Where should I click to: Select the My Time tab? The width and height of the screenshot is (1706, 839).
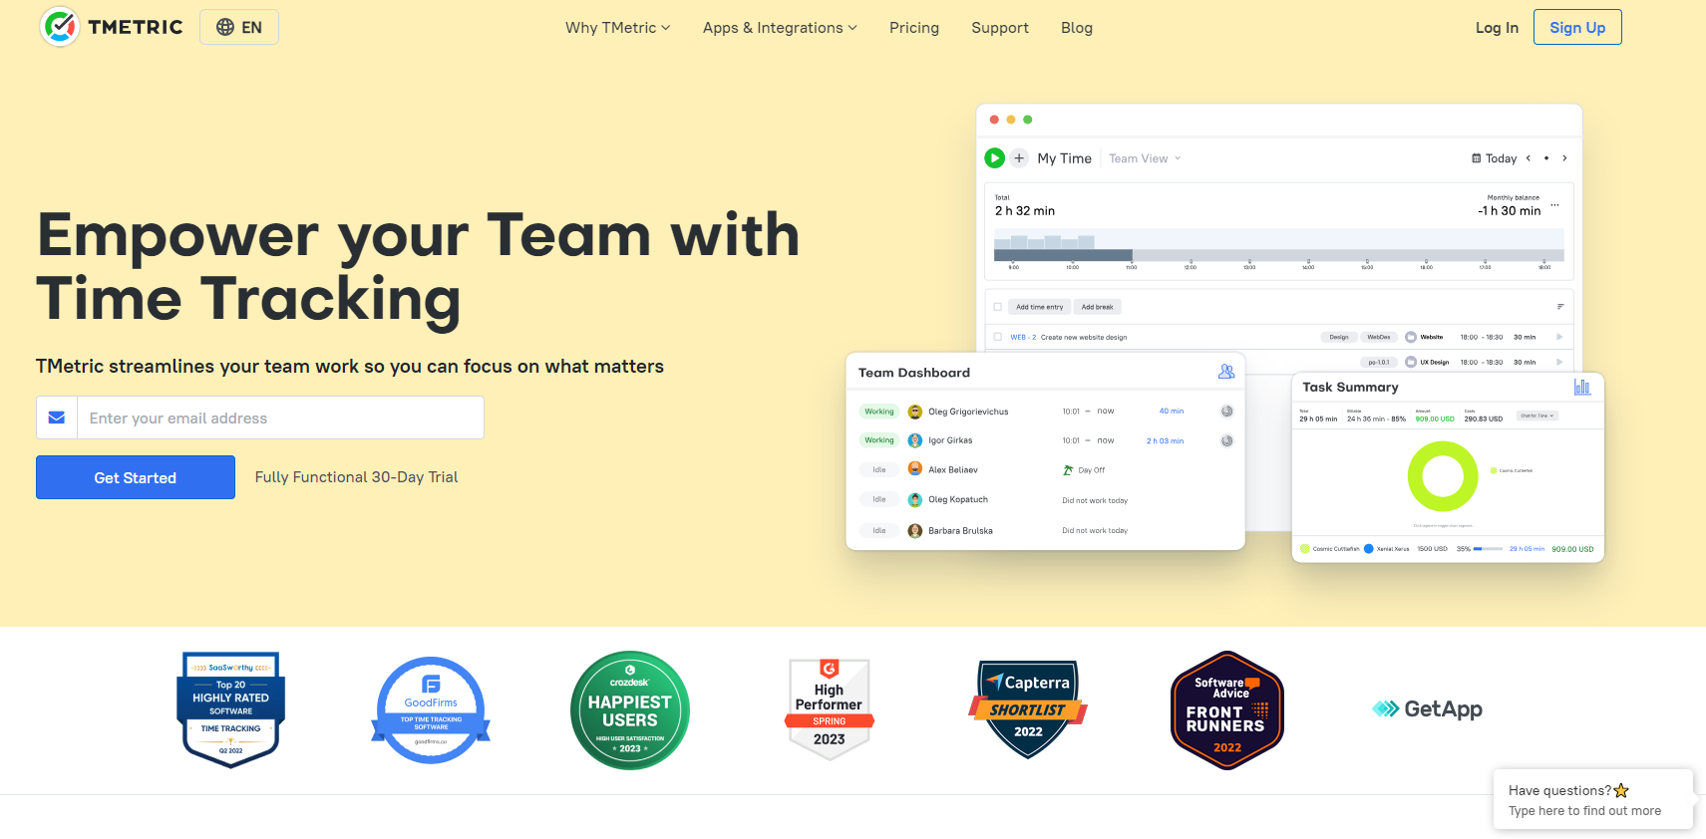click(1064, 158)
